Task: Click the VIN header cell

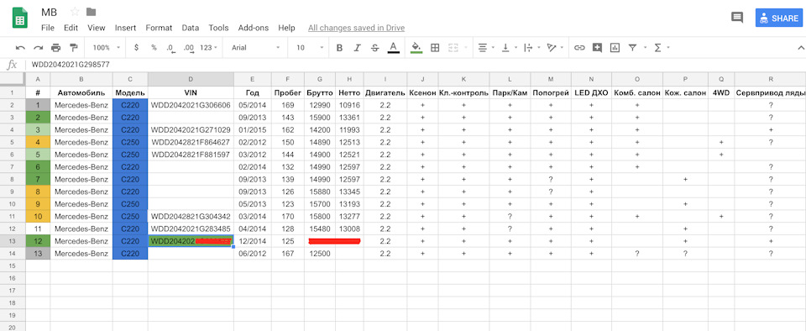Action: (191, 93)
